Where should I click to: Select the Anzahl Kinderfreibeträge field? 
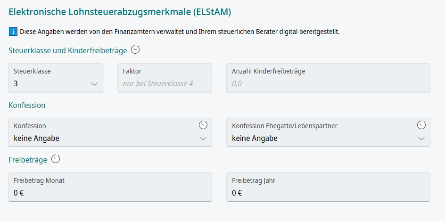(328, 83)
